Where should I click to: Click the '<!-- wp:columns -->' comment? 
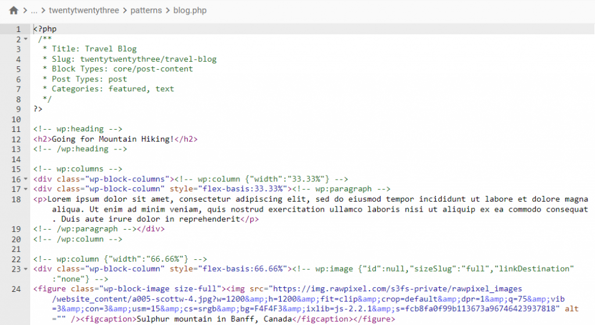click(x=78, y=169)
